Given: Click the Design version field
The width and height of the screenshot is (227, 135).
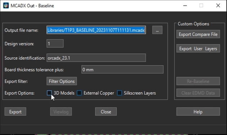Looking at the screenshot, I should [55, 44].
